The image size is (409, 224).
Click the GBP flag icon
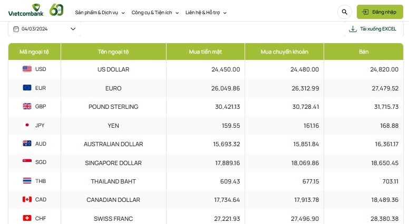tap(27, 106)
